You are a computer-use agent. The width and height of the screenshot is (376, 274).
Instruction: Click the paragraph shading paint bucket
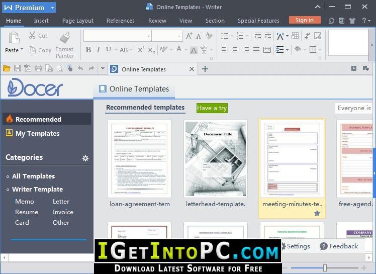(298, 49)
